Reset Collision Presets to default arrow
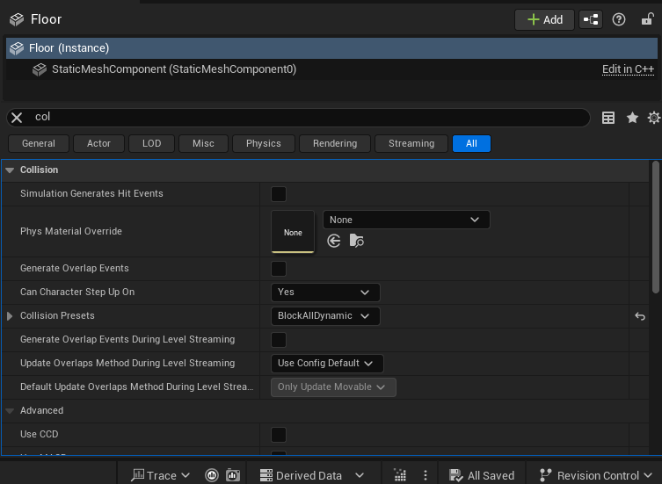Viewport: 662px width, 484px height. 640,316
